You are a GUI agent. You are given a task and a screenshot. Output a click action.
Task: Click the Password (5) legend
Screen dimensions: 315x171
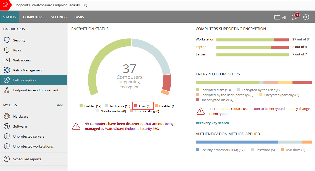coord(263,150)
